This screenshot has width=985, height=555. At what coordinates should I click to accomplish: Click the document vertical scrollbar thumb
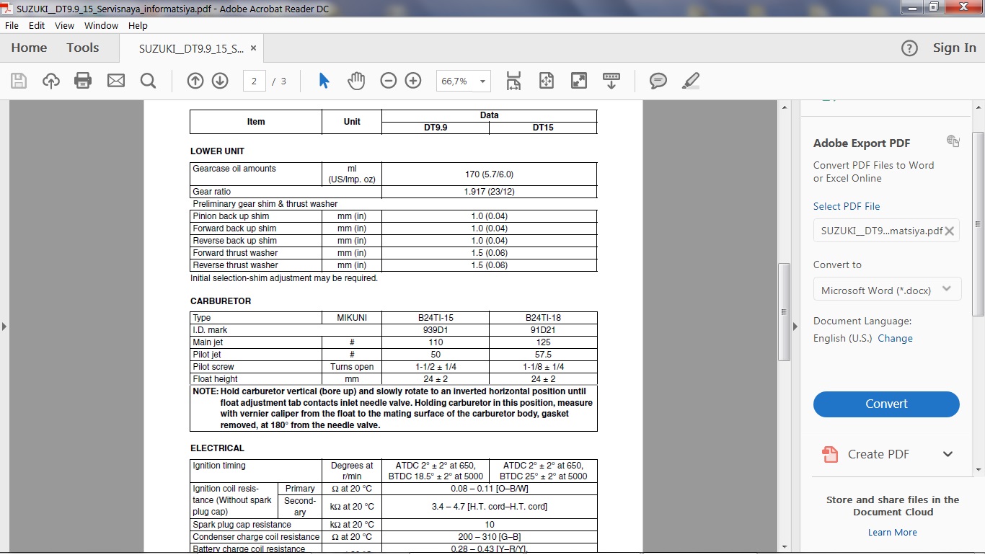coord(785,311)
